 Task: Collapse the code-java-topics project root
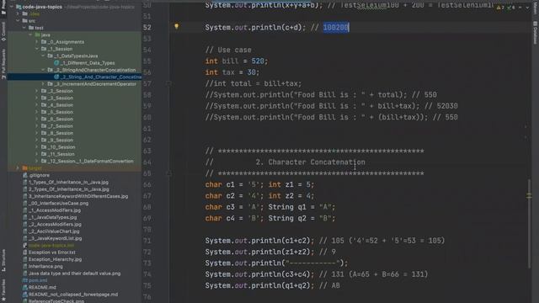click(x=11, y=7)
